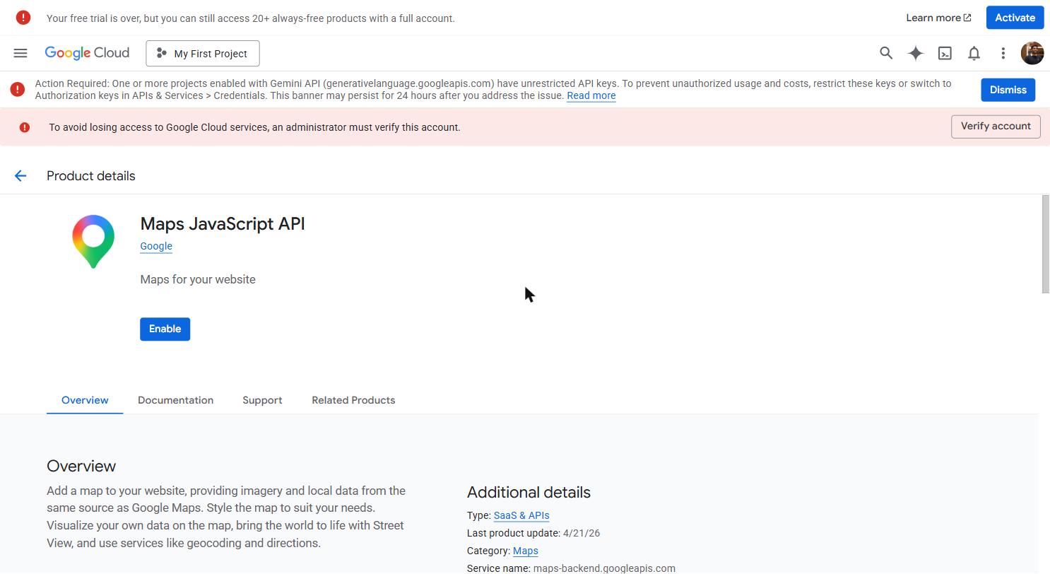Click the verify account alert icon
This screenshot has height=574, width=1050.
25,127
